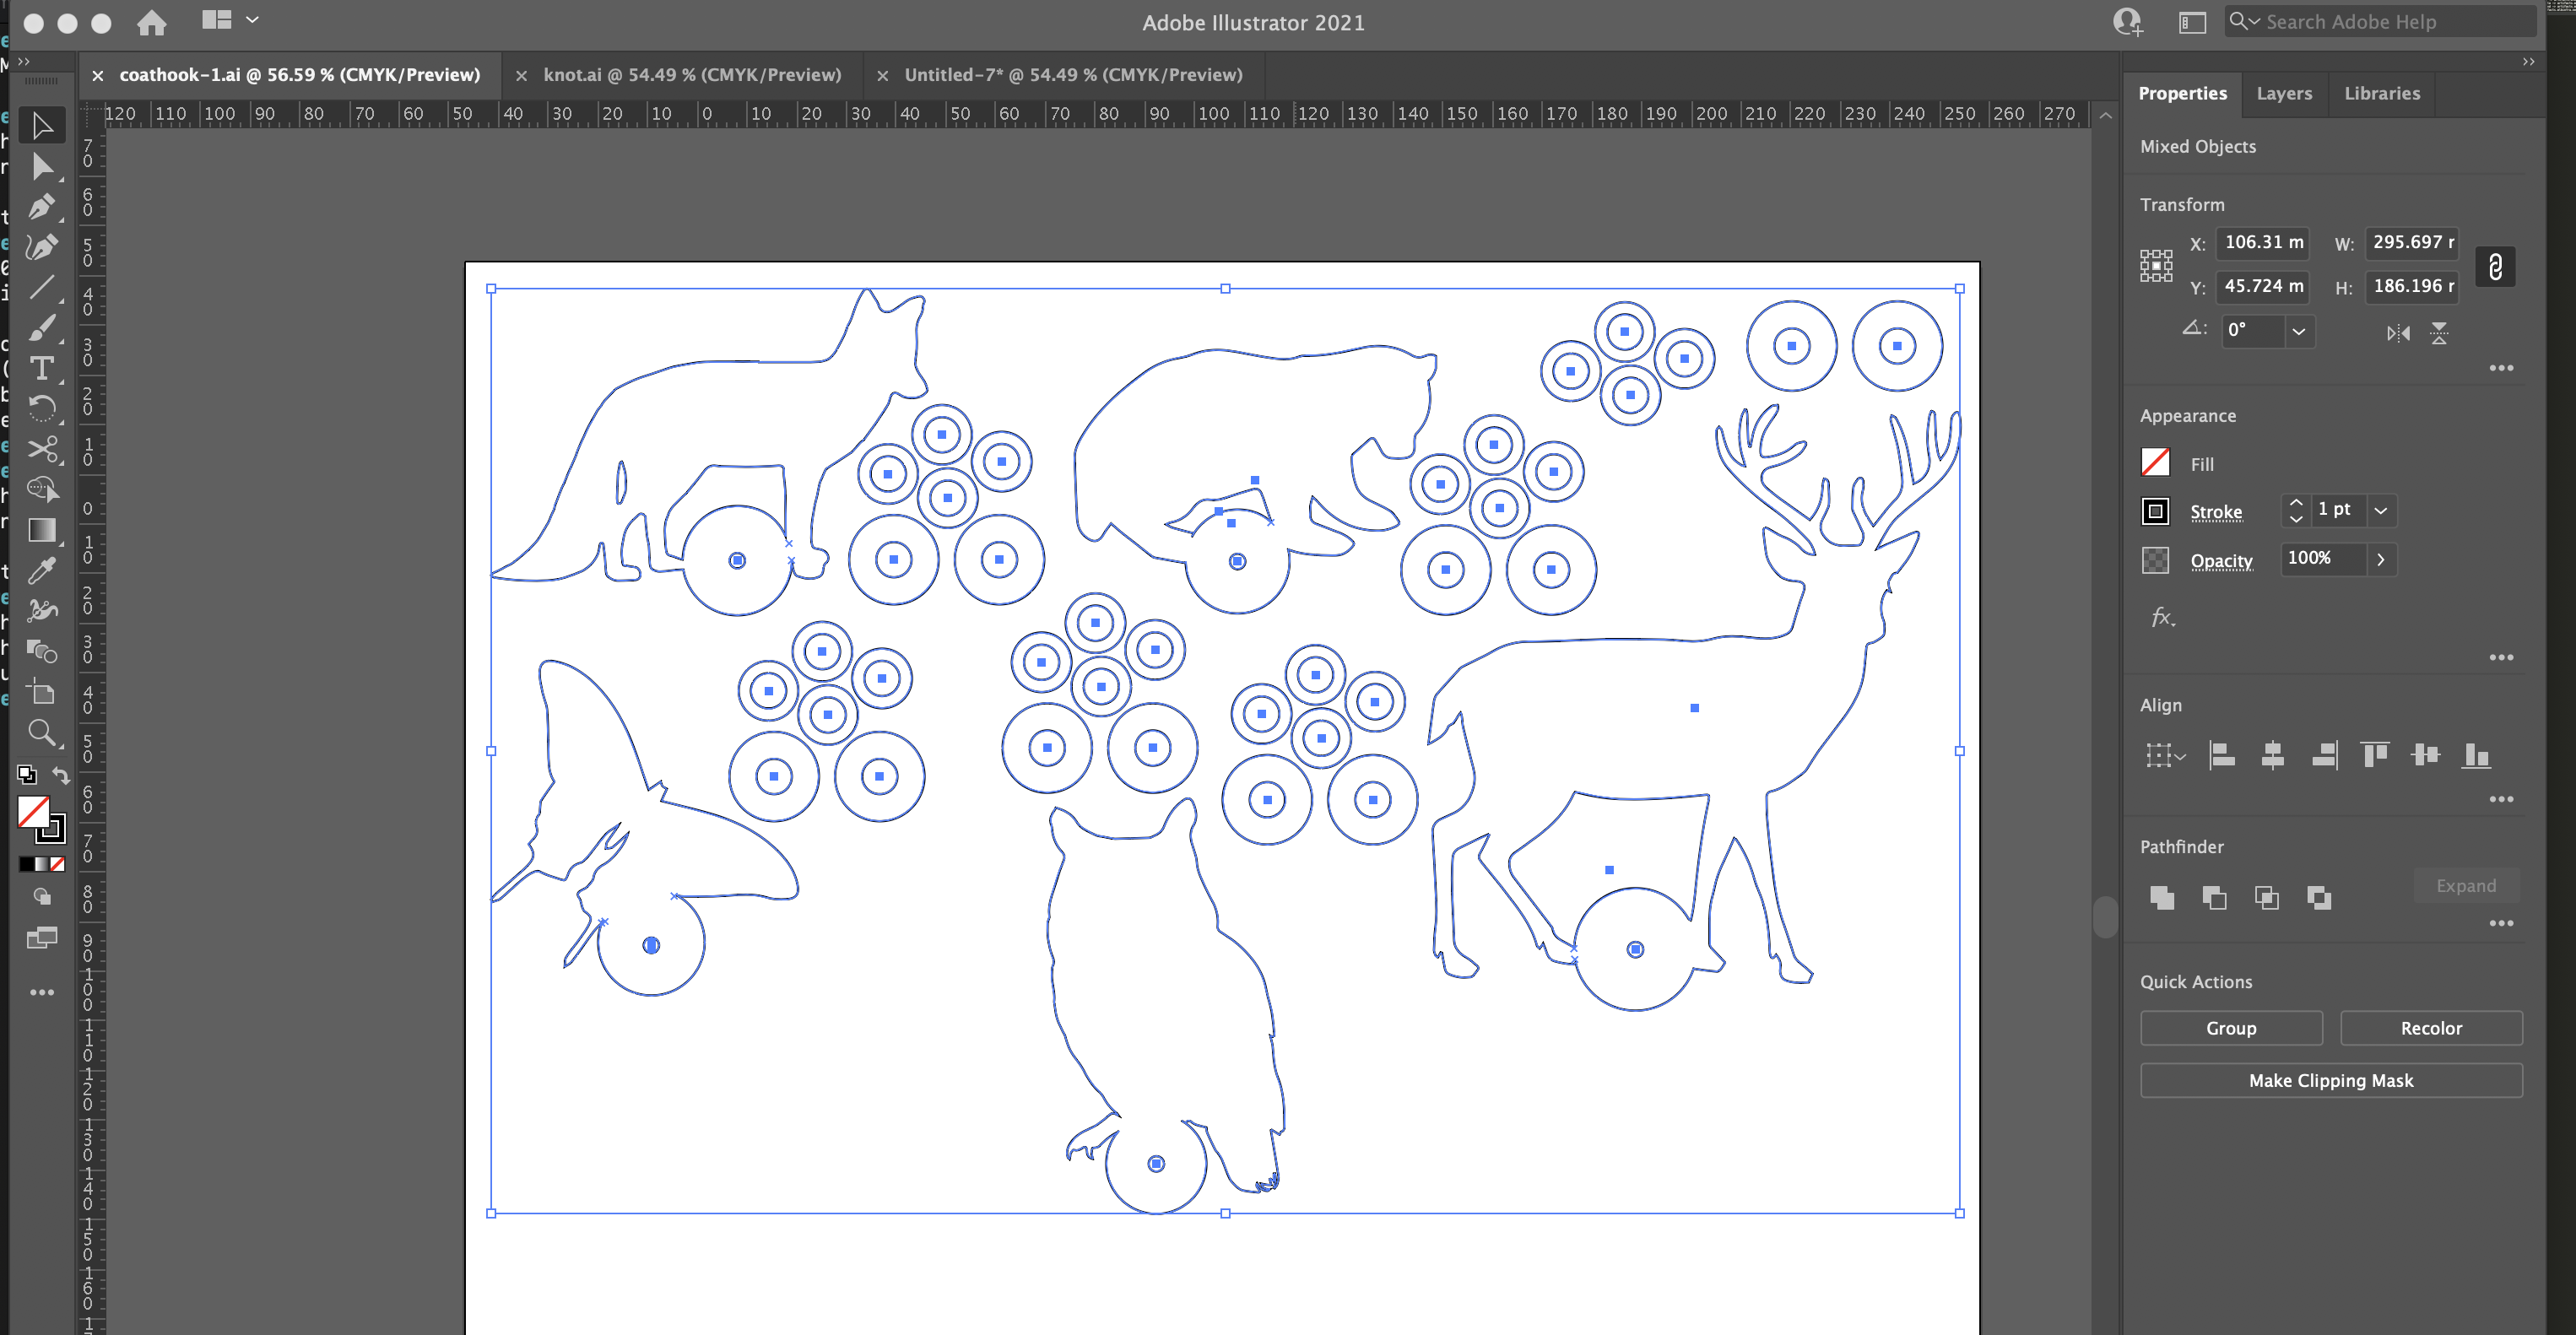Click Vertical Align Bottom icon

click(x=2476, y=755)
